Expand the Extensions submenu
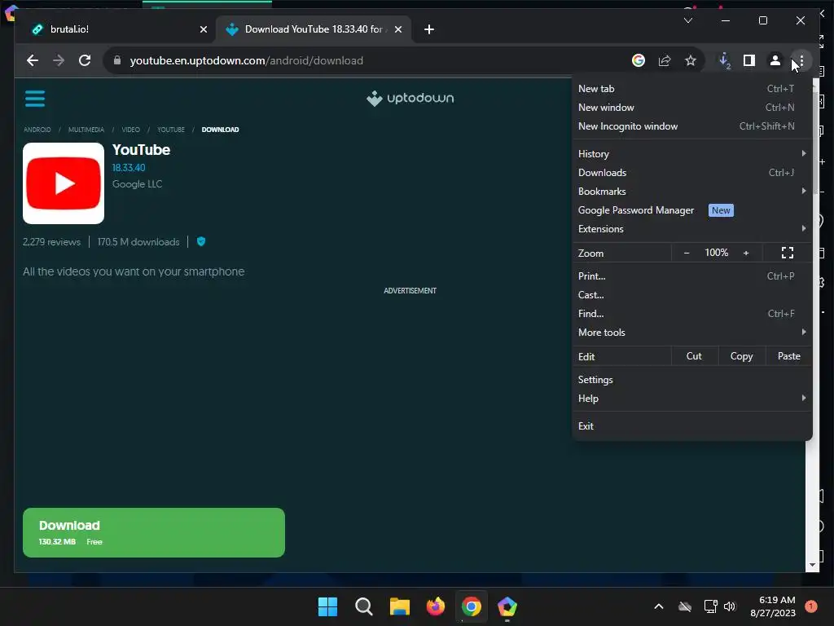834x626 pixels. pyautogui.click(x=692, y=229)
